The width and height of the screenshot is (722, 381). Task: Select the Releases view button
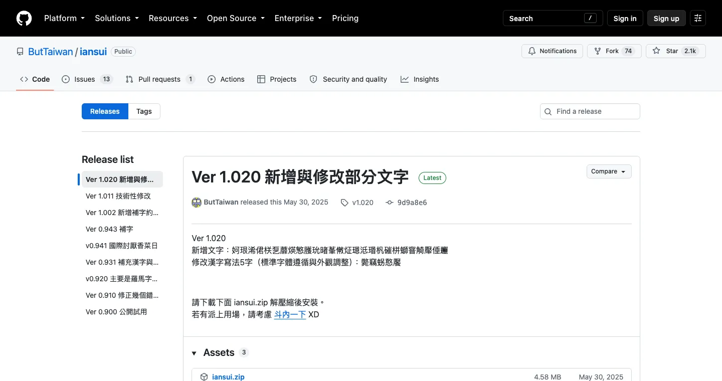pyautogui.click(x=105, y=111)
